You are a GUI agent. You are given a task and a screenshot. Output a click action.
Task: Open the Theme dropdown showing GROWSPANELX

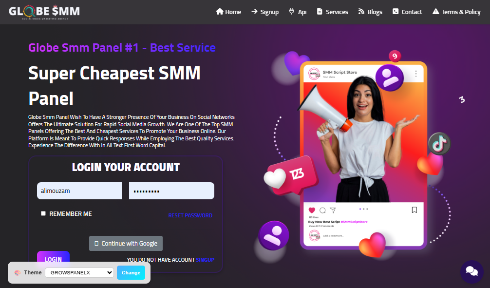coord(79,272)
